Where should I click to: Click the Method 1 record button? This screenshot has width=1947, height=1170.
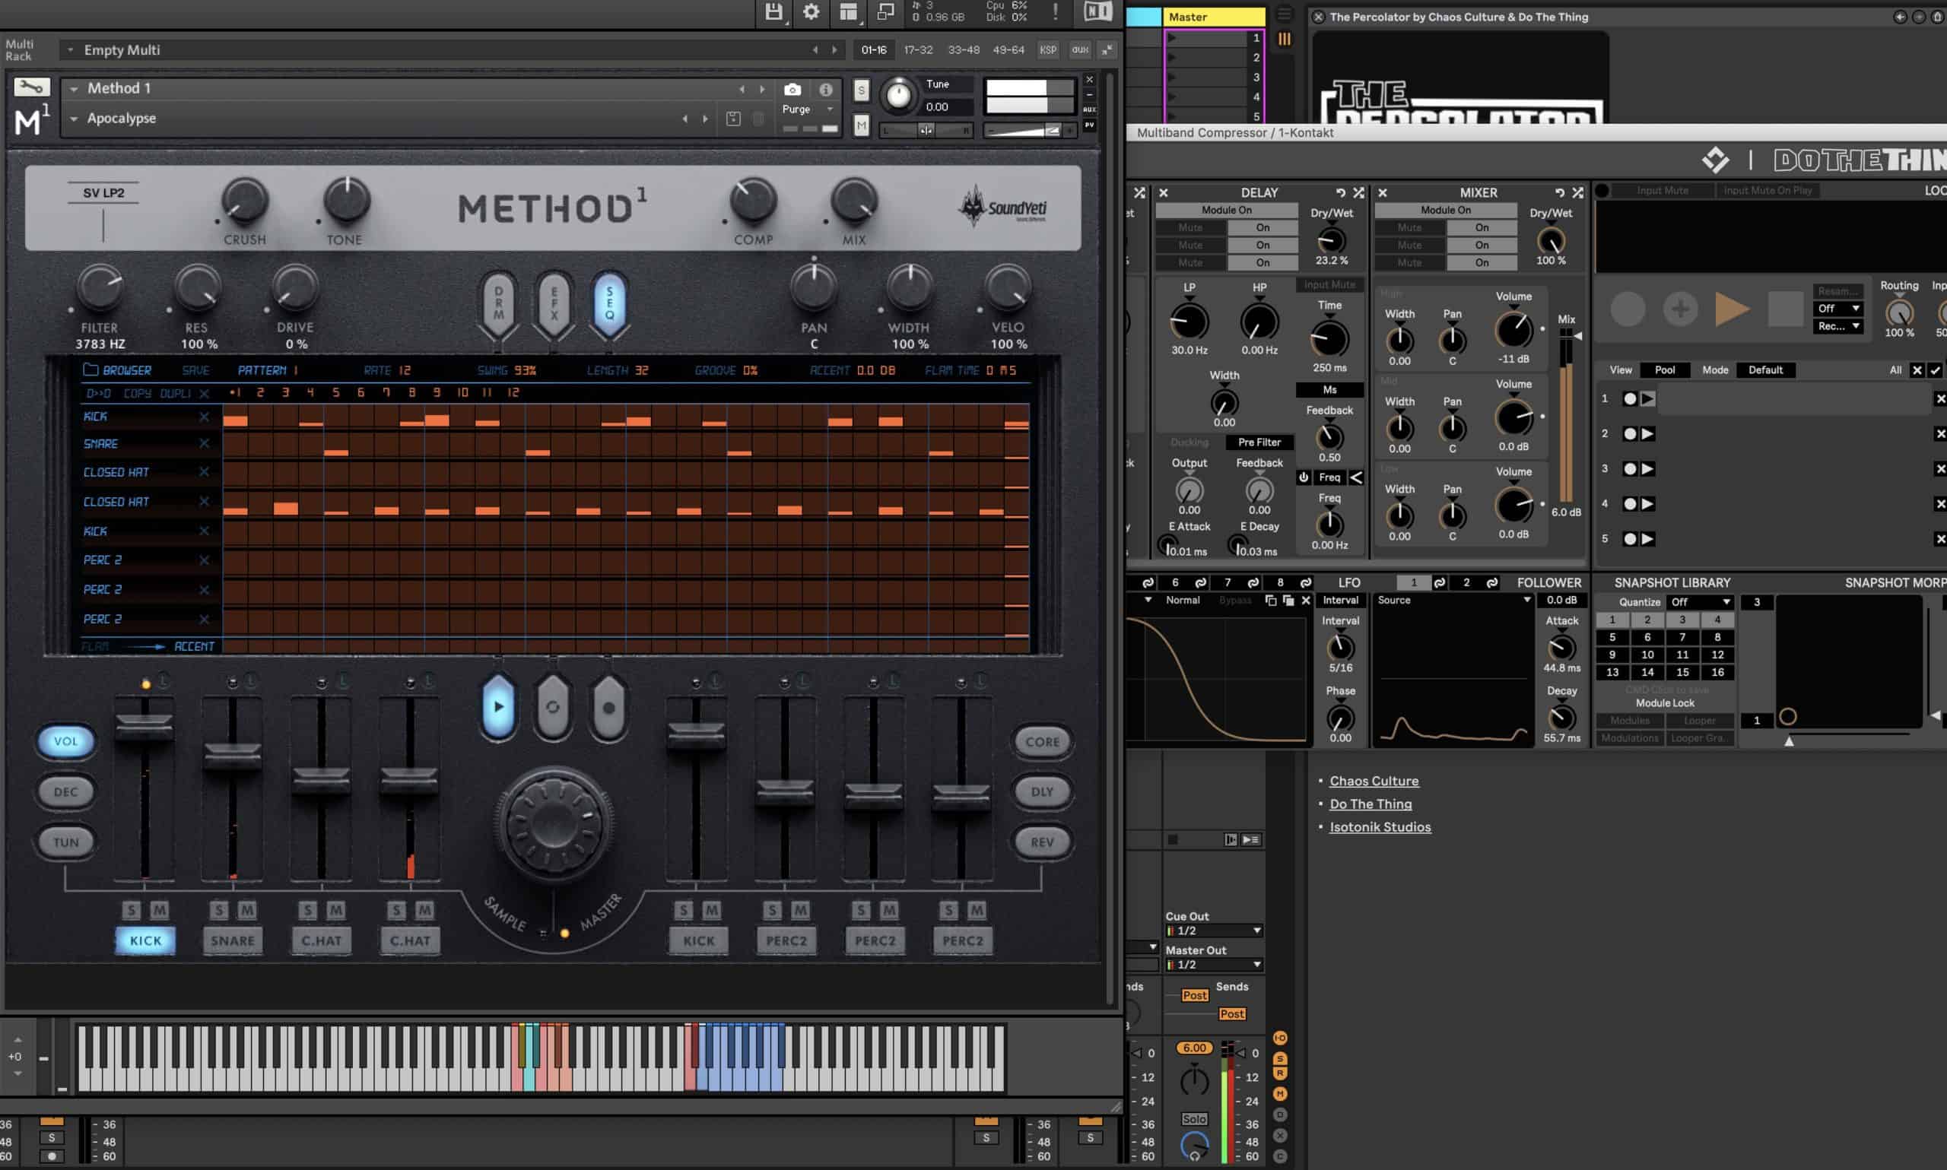coord(608,707)
